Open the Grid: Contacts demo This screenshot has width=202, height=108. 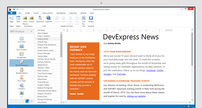(x=22, y=47)
